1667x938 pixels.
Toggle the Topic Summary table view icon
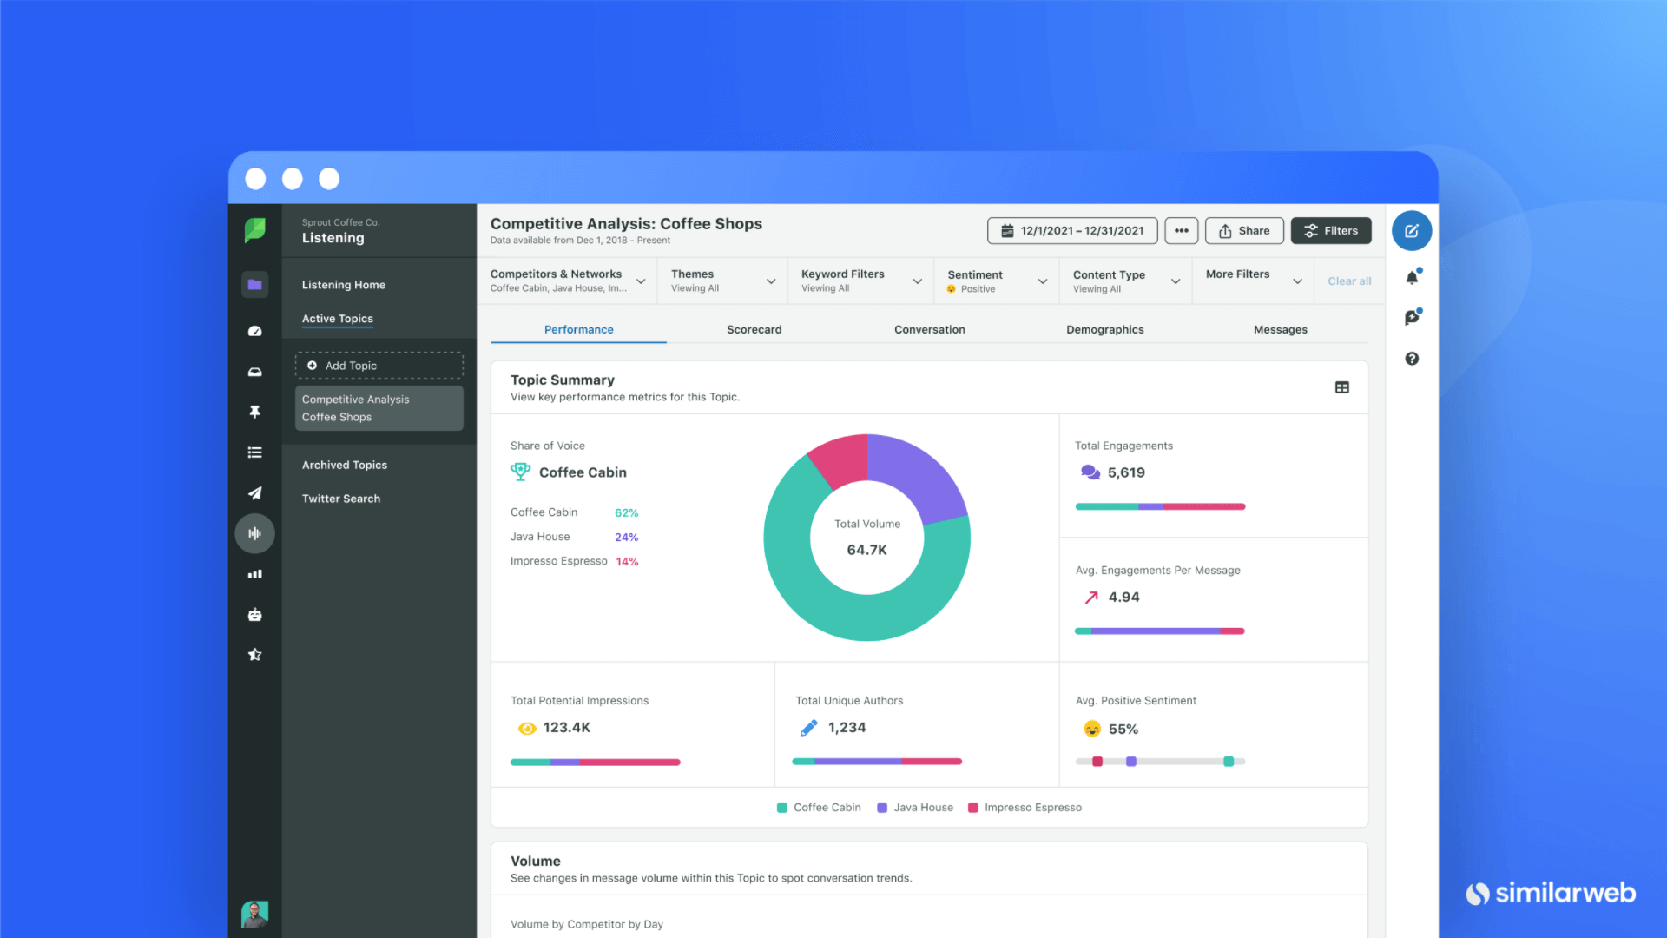[1341, 387]
